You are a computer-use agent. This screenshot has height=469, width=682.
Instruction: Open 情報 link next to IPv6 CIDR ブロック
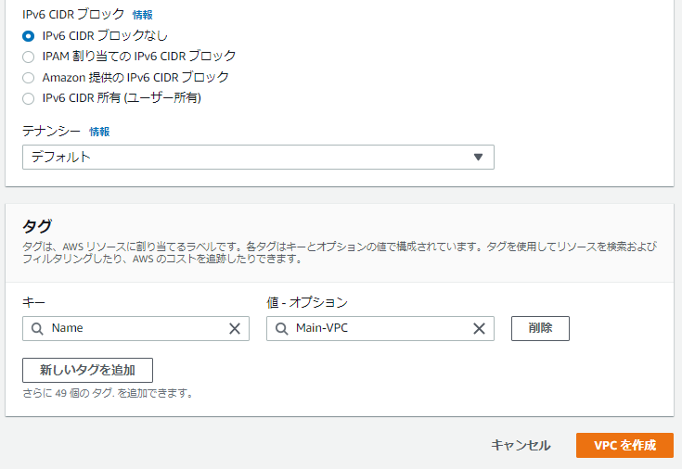pos(143,16)
